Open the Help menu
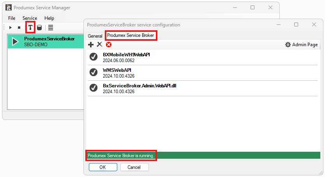 coord(49,18)
